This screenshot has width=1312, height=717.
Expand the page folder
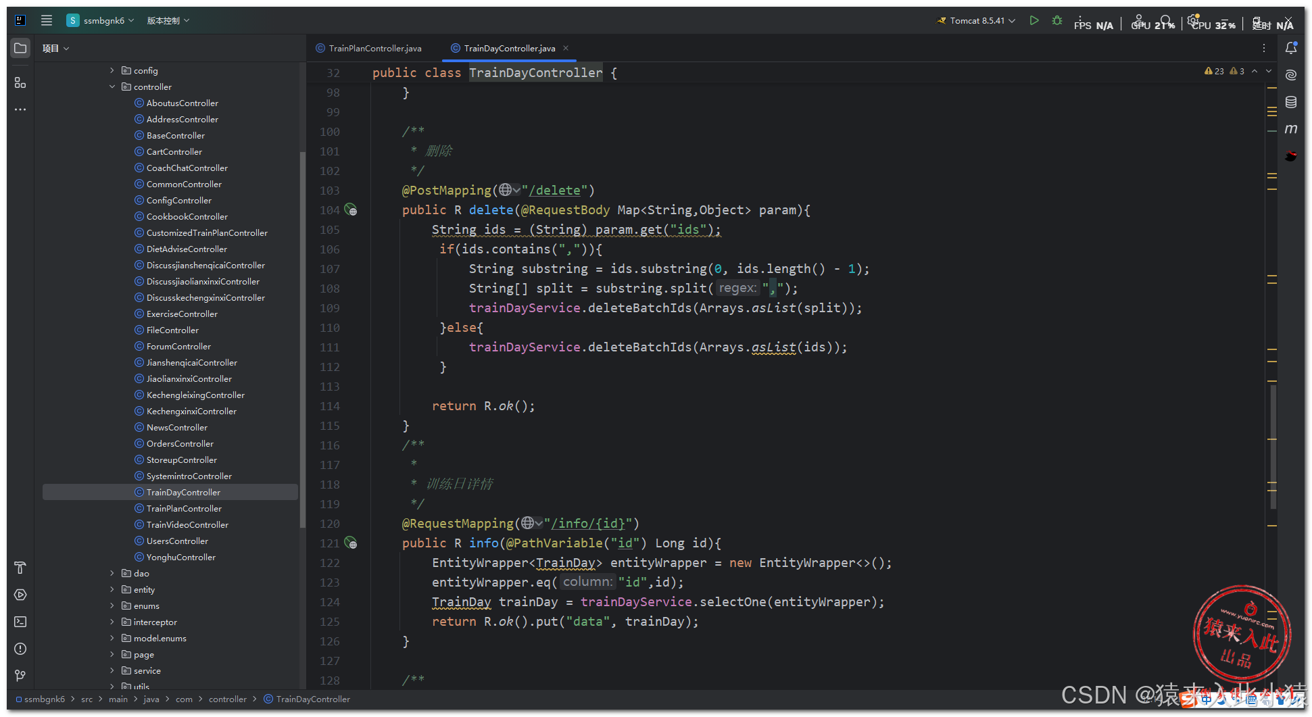click(112, 654)
